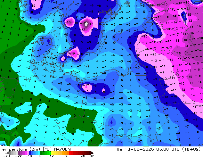The height and width of the screenshot is (157, 203).
Task: Click the '[°C]' unit label
Action: [x=47, y=149]
